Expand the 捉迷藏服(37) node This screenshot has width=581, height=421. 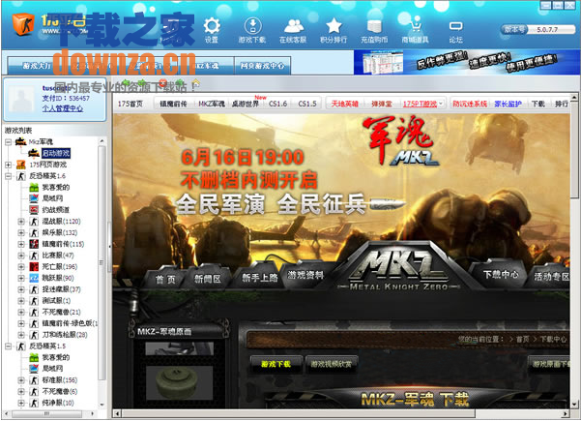tap(21, 289)
